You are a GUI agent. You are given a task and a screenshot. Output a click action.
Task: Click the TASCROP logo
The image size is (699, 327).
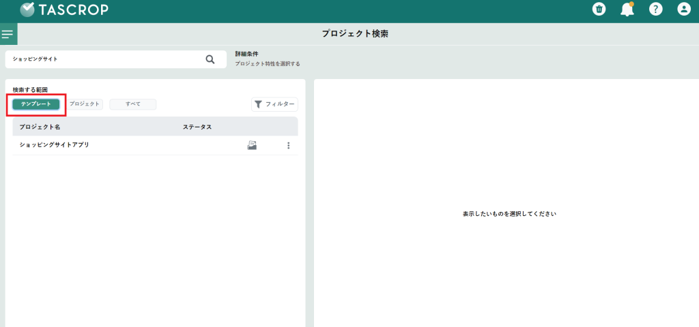(63, 10)
